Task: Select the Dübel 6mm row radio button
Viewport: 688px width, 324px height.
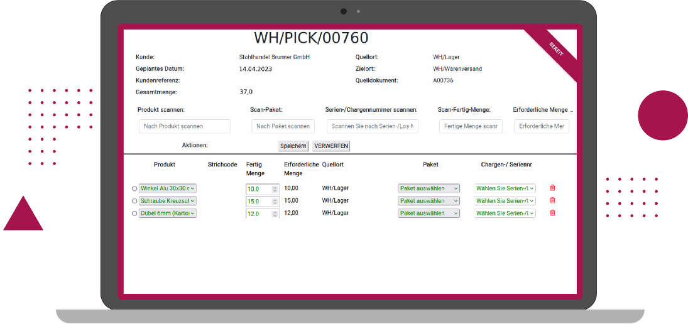Action: pos(134,213)
